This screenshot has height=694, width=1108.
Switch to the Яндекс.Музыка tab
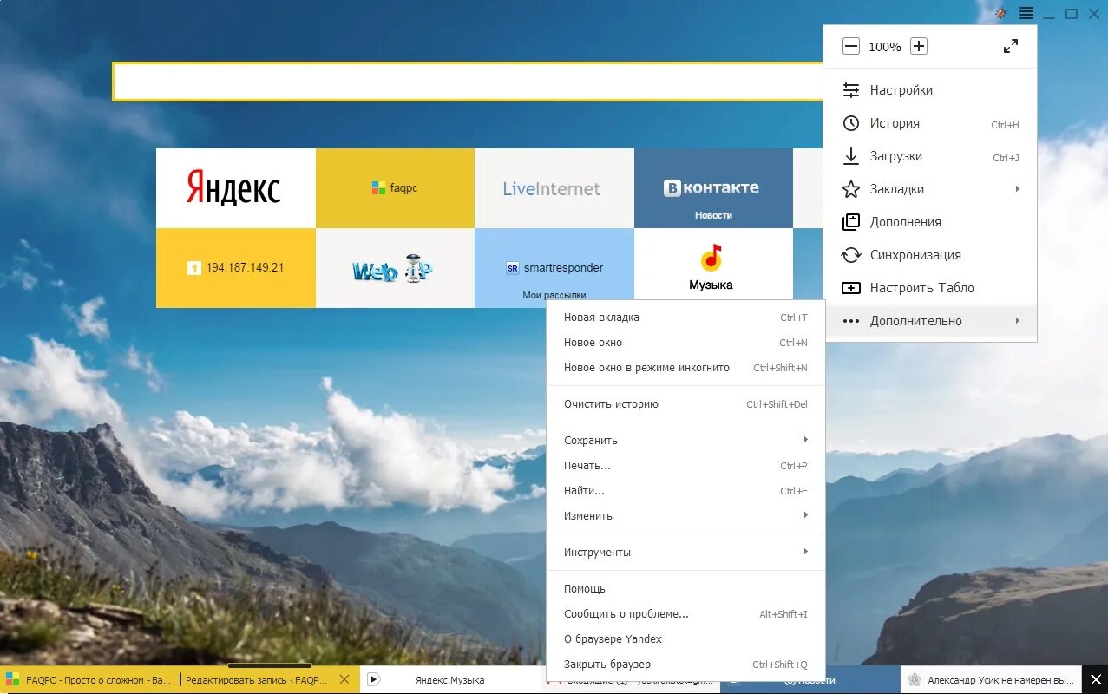449,680
